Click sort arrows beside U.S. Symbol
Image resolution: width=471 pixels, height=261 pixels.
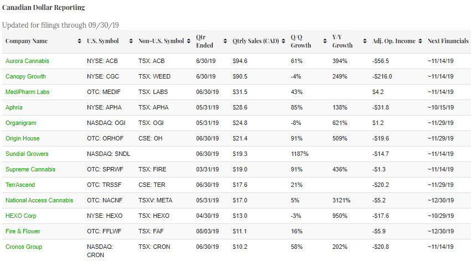coord(131,41)
